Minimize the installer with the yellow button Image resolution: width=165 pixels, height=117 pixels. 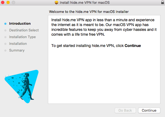click(8, 2)
